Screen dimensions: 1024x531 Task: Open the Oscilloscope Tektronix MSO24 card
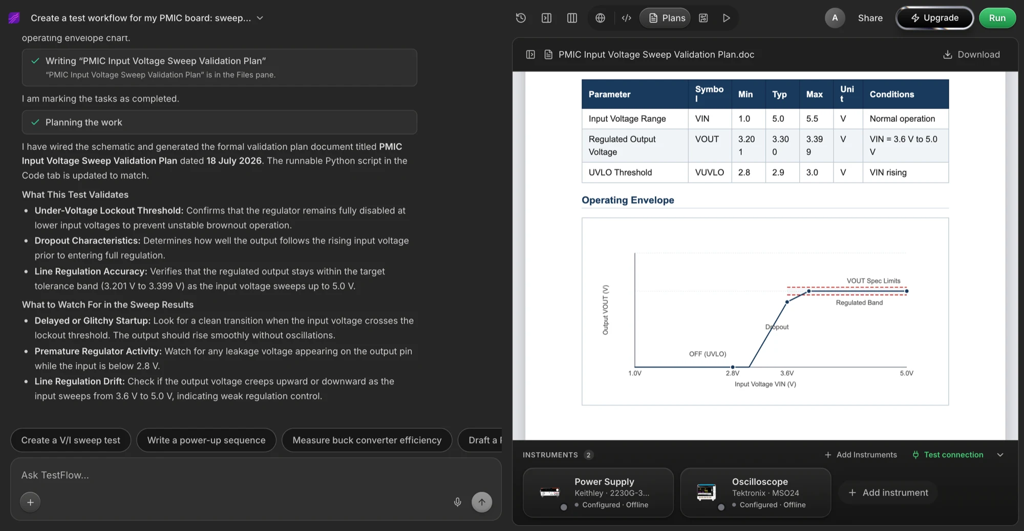pyautogui.click(x=755, y=493)
